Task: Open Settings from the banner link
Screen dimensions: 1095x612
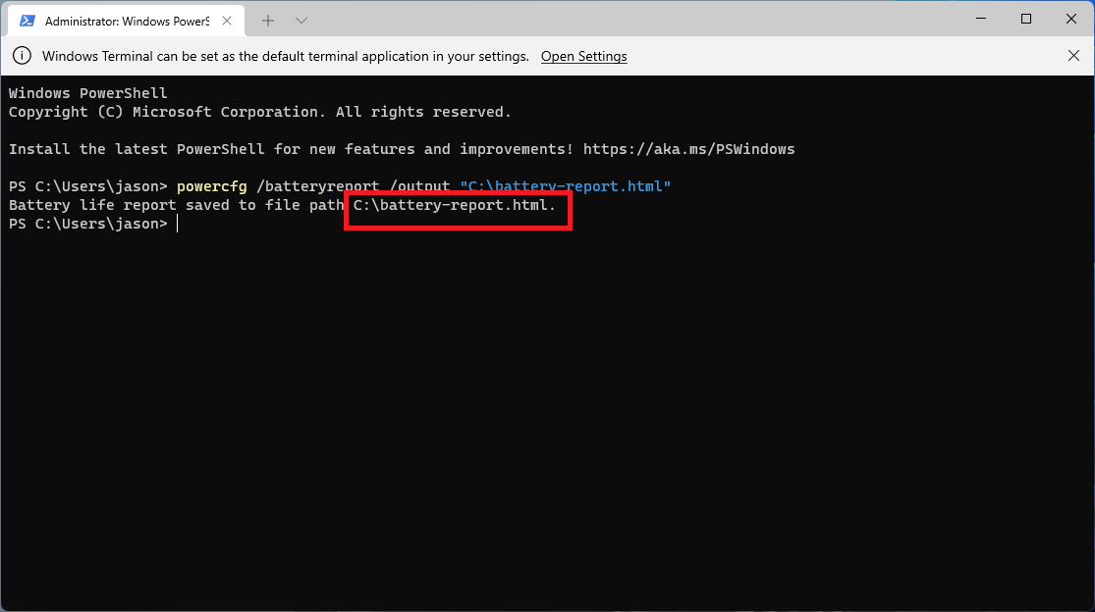Action: point(583,56)
